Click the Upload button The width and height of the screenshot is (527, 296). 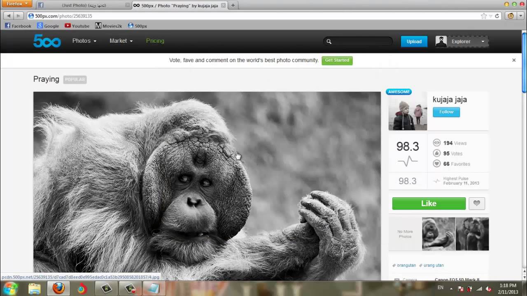pos(414,42)
